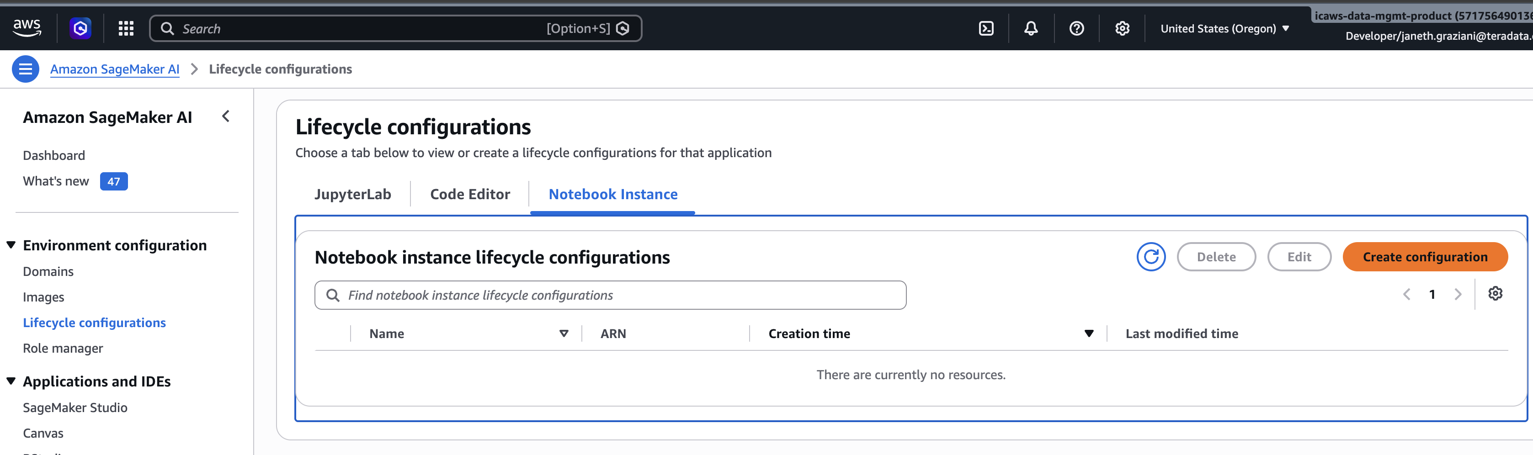
Task: Click the 47 What's new badge
Action: [114, 181]
